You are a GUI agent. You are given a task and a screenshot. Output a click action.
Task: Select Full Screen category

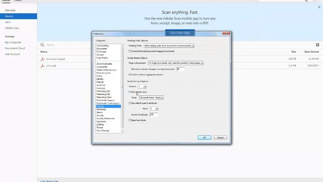[x=101, y=52]
